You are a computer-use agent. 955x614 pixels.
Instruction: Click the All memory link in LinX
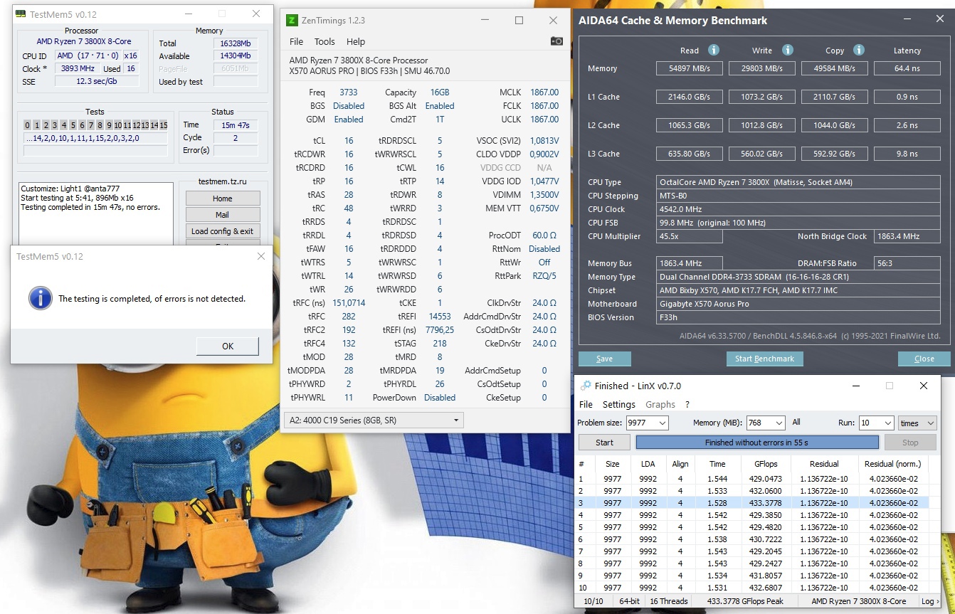796,423
